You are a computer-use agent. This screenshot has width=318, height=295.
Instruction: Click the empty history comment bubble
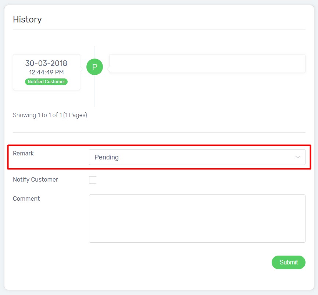pos(207,63)
